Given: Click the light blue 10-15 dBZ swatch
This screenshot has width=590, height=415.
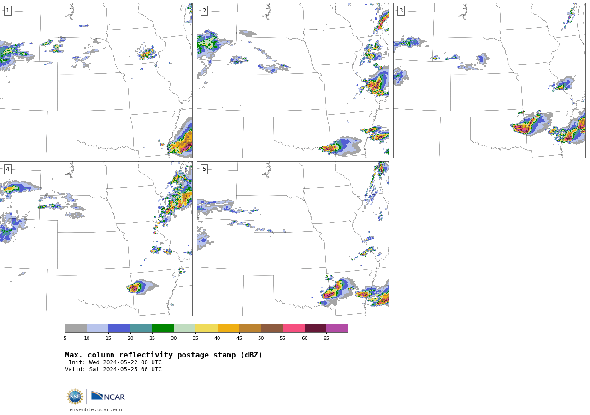Looking at the screenshot, I should [97, 328].
